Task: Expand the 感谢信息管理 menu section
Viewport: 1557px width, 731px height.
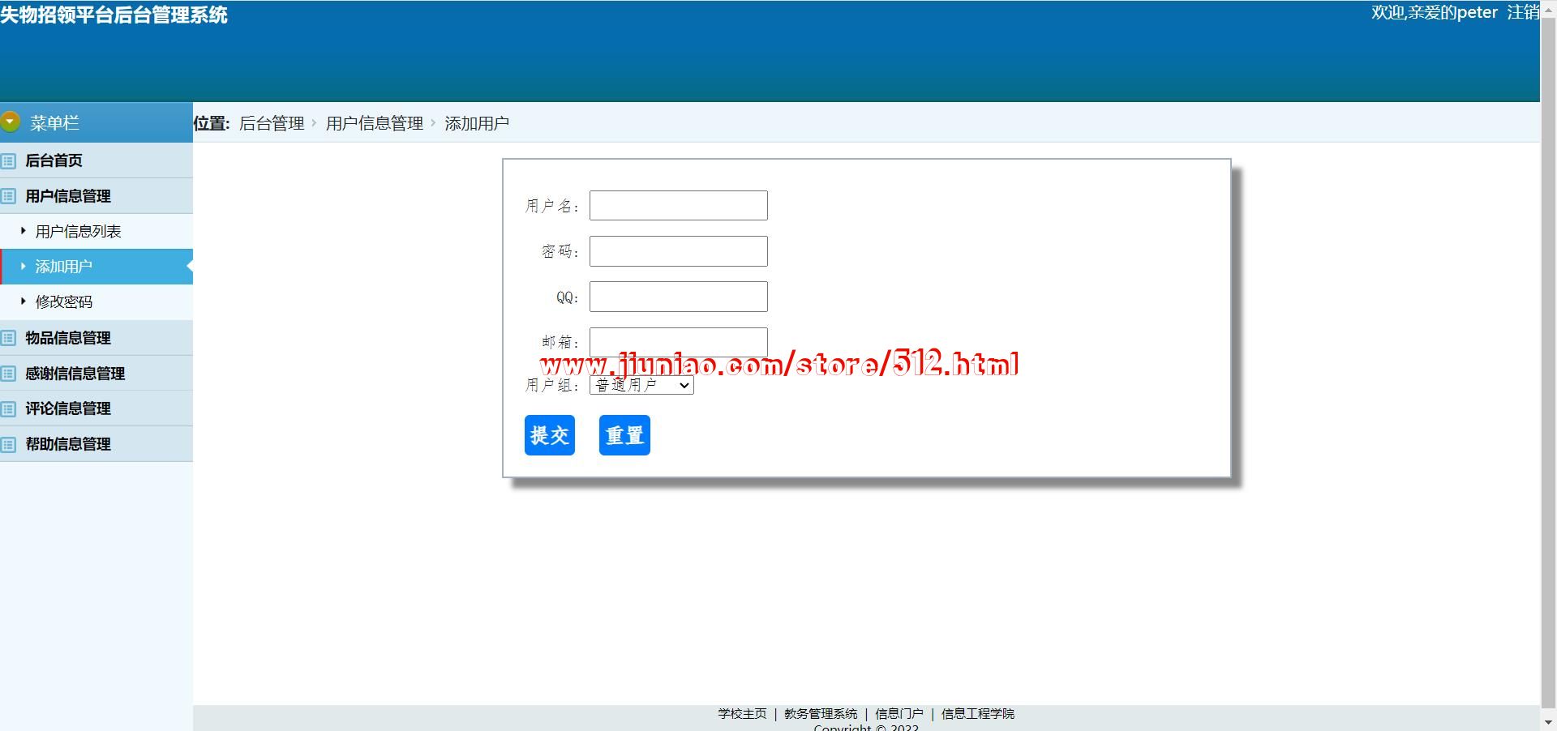Action: (97, 374)
